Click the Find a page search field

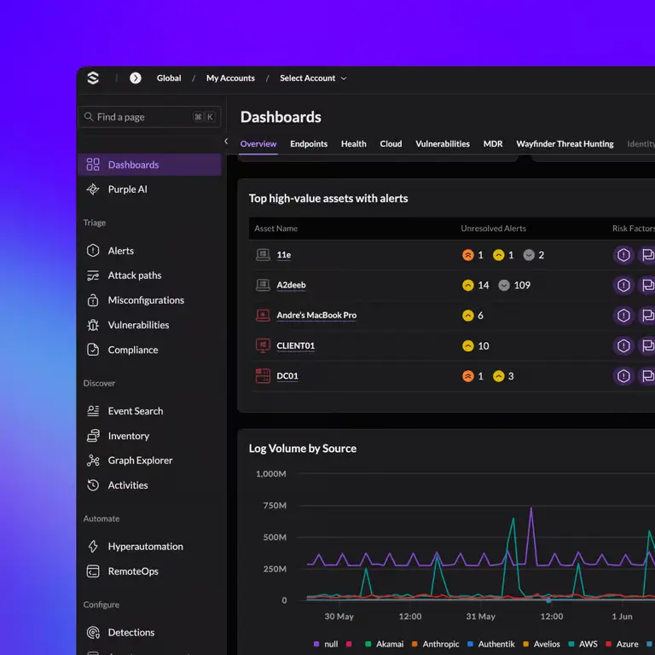tap(149, 117)
